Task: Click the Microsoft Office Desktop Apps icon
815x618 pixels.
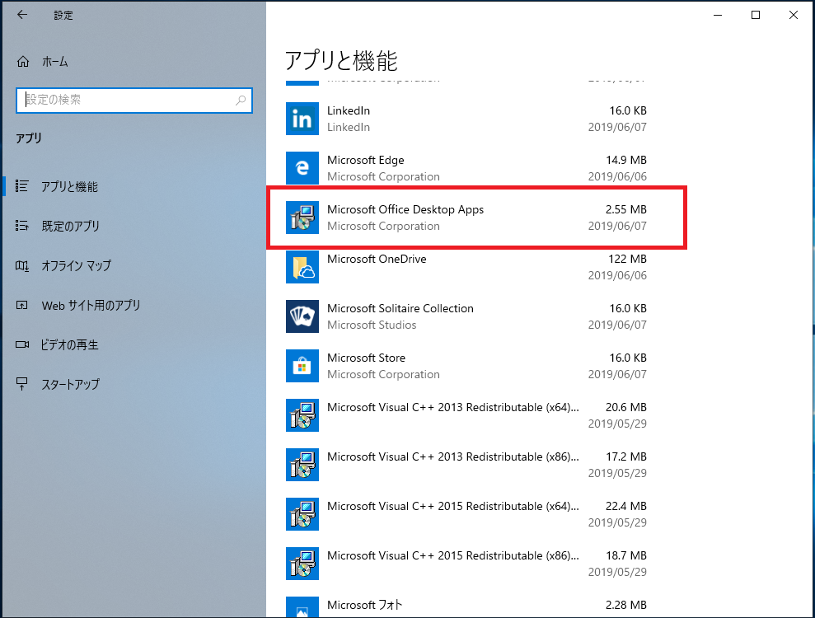Action: [302, 218]
